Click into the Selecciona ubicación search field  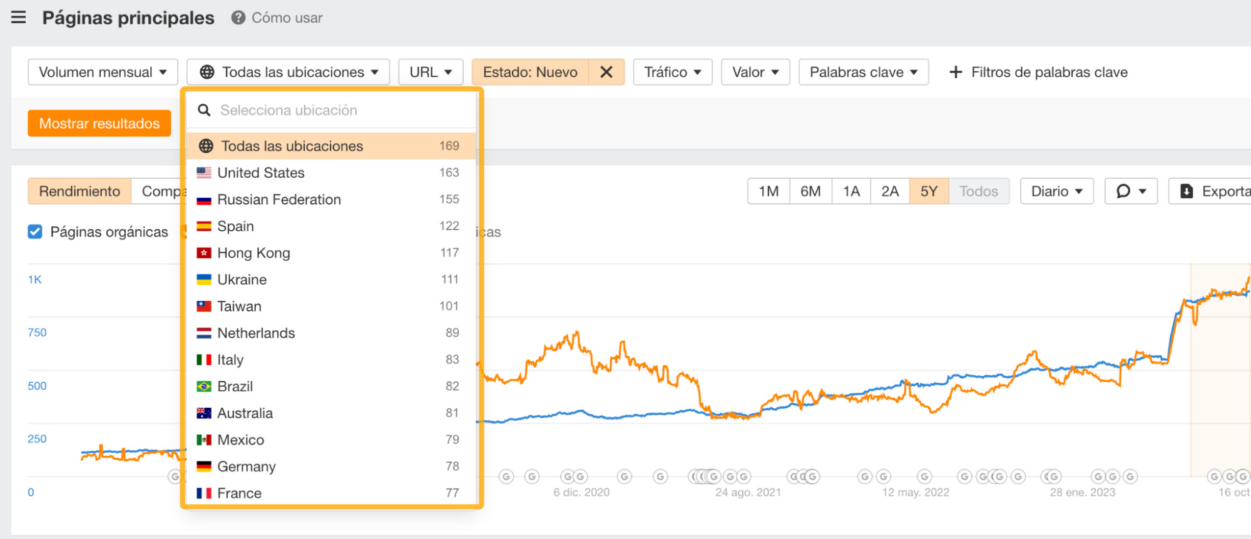pos(338,111)
